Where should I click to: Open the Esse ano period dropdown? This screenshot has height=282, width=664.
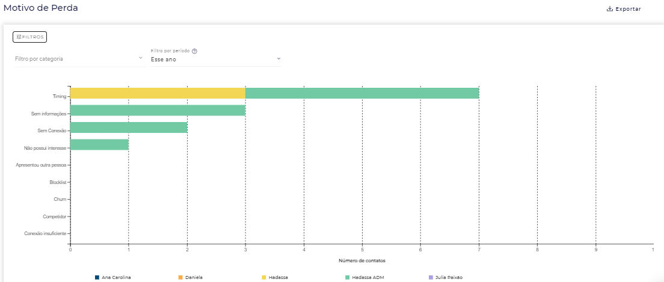(215, 60)
